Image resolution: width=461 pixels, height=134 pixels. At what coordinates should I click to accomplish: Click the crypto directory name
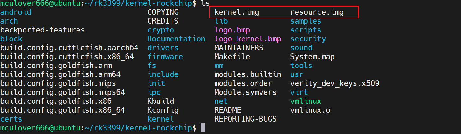[161, 30]
